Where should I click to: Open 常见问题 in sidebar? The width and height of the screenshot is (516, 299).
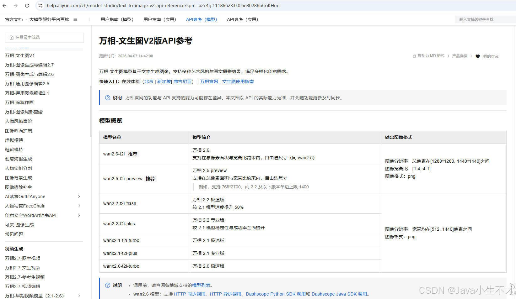(14, 234)
